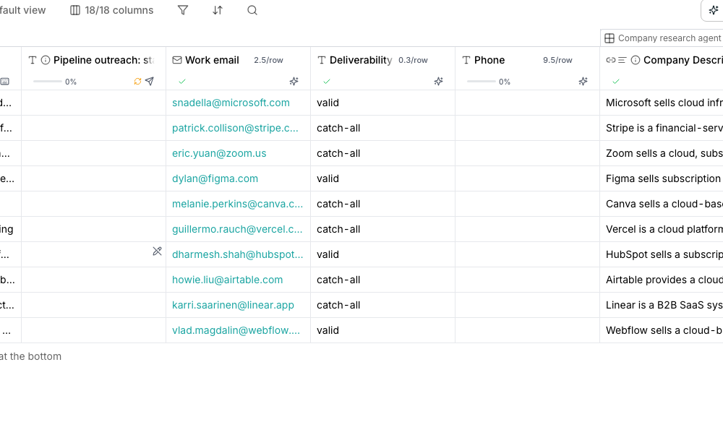Select 'valid' cell in Microsoft row
This screenshot has width=723, height=448.
[x=383, y=103]
